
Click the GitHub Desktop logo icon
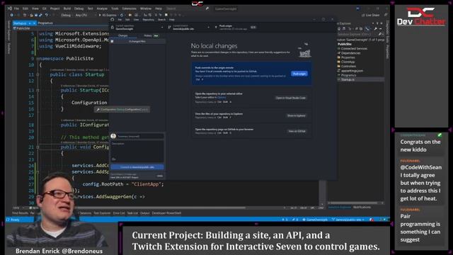113,20
